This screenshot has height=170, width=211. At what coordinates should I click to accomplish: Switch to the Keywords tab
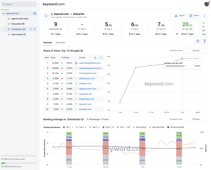pos(60,42)
